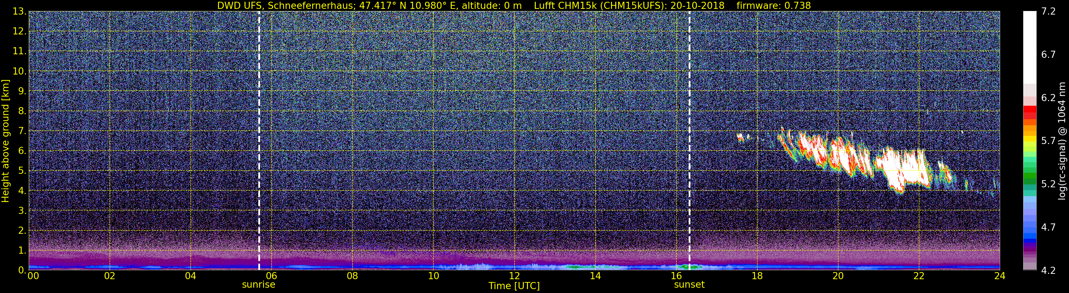1069x293 pixels.
Task: Click the chart title text 'DWD UFS, Schneefernerhaus'
Action: tap(285, 5)
